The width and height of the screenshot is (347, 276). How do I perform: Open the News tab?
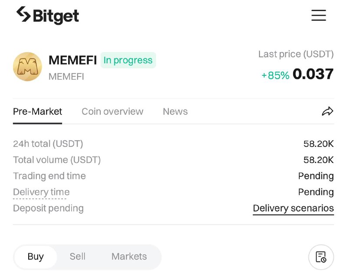pos(175,112)
